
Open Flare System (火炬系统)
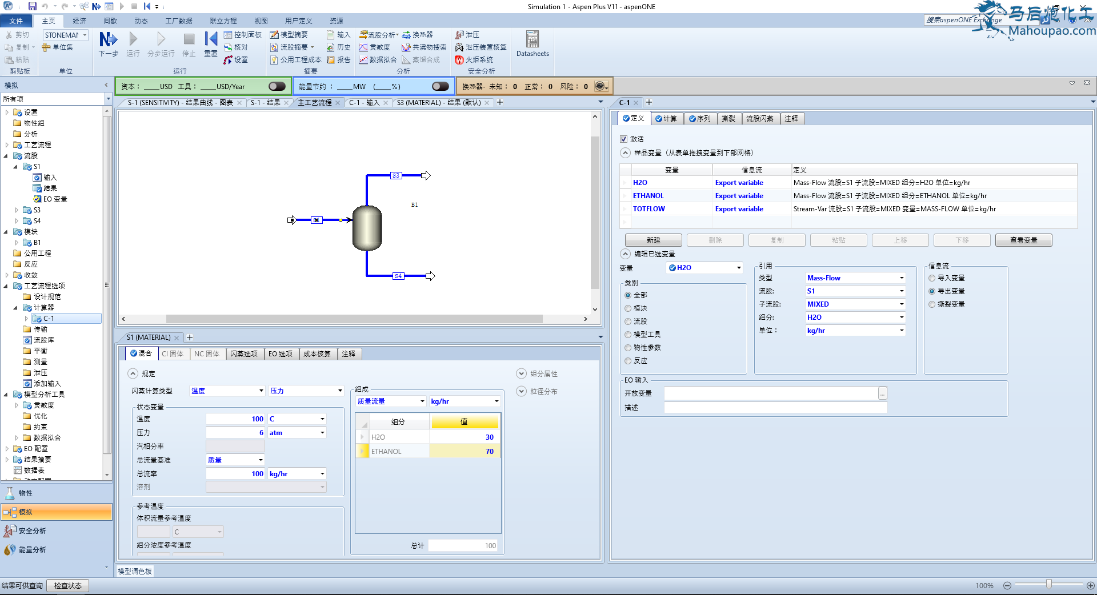coord(474,60)
